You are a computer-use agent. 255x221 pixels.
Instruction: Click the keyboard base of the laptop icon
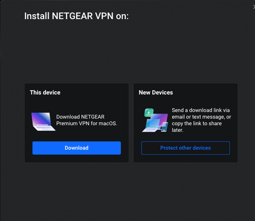44,128
